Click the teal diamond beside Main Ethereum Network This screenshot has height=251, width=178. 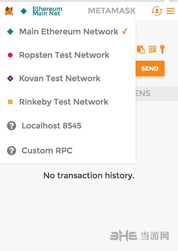pyautogui.click(x=10, y=31)
